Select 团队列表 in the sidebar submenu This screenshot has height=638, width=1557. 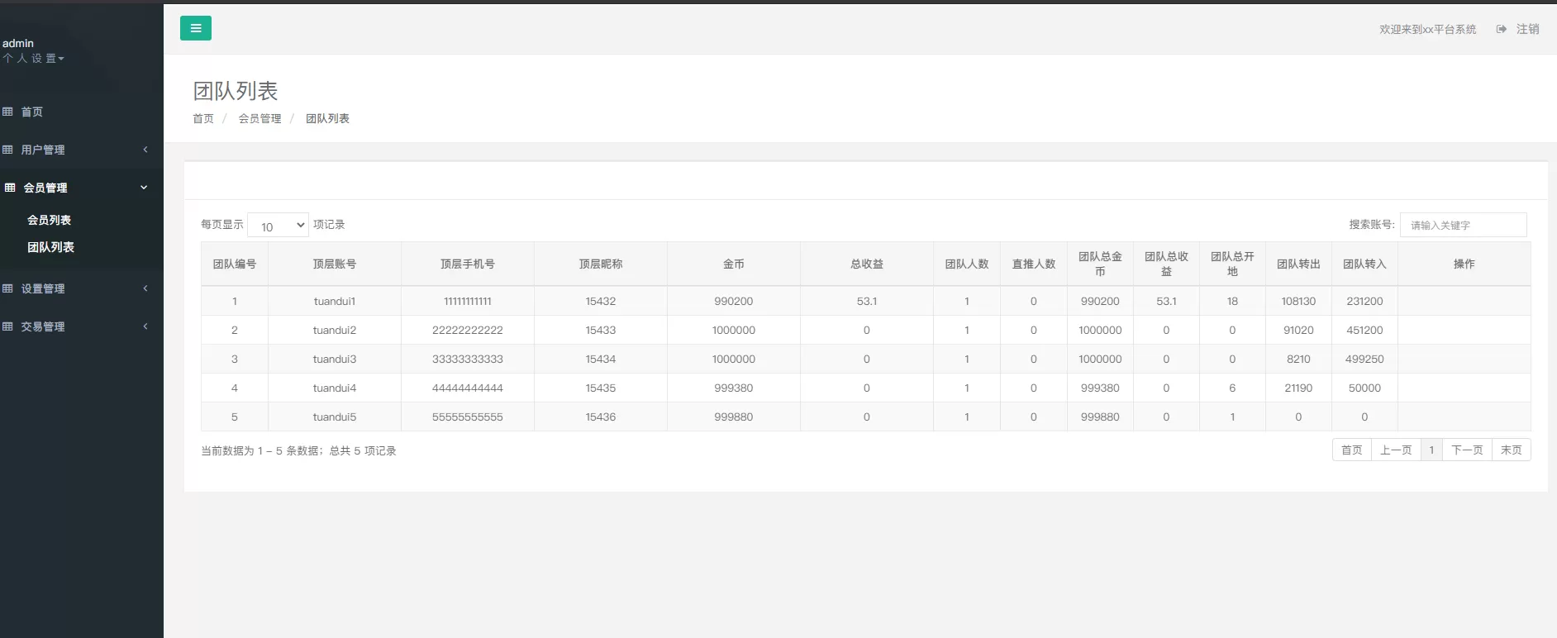click(x=50, y=247)
